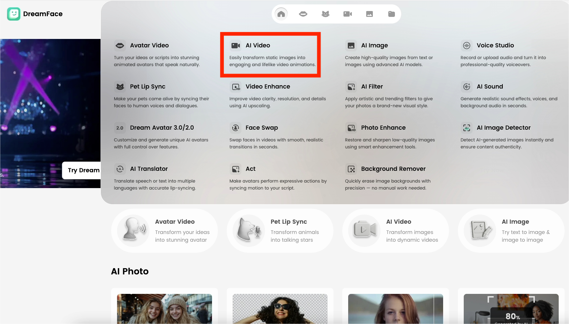Image resolution: width=569 pixels, height=324 pixels.
Task: Click the Voice Studio waveform icon
Action: (x=467, y=46)
